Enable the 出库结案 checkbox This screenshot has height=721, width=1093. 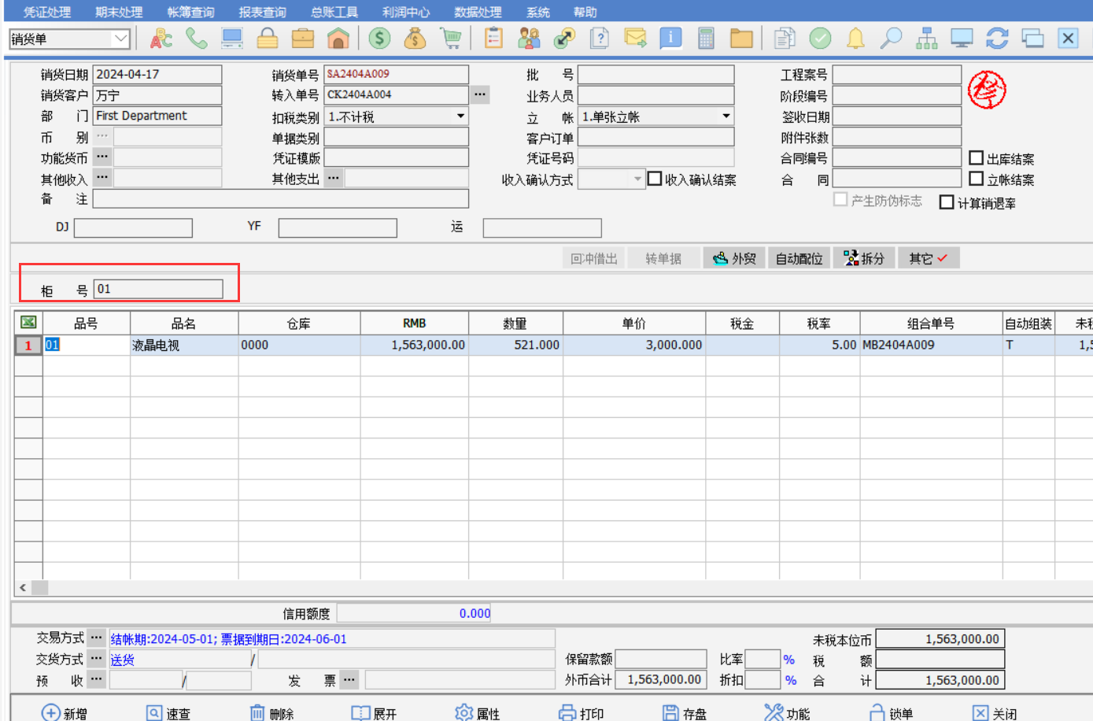pos(977,158)
